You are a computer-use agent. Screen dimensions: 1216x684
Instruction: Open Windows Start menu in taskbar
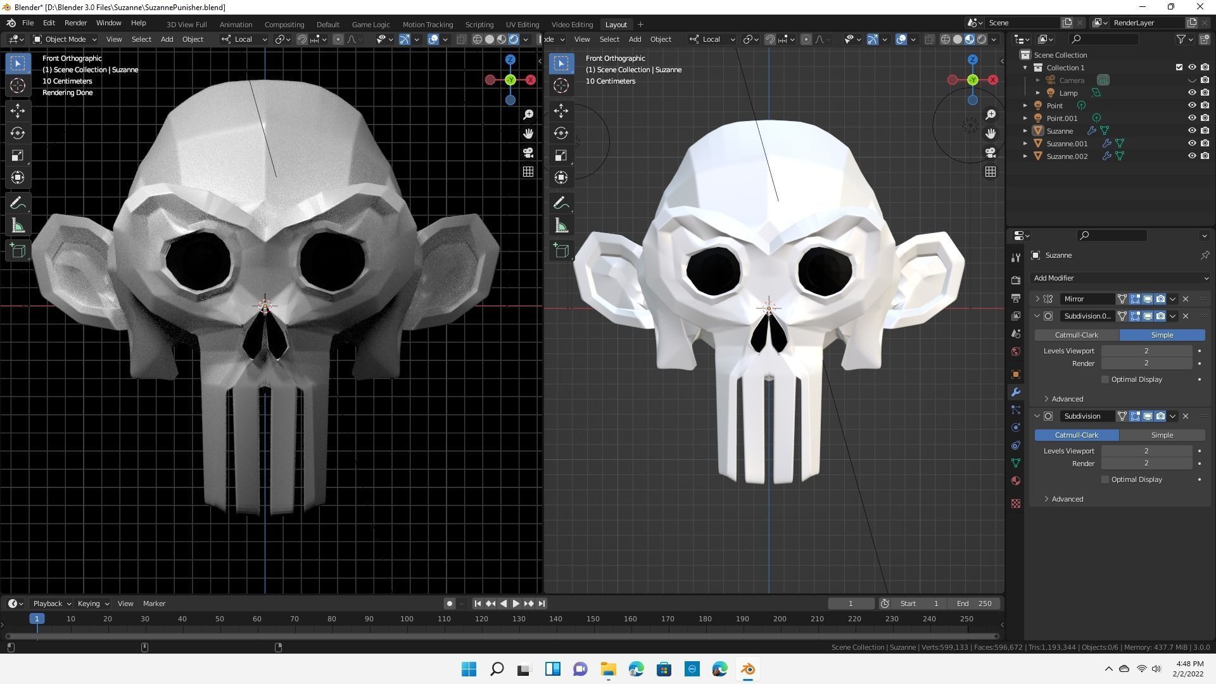[x=469, y=669]
